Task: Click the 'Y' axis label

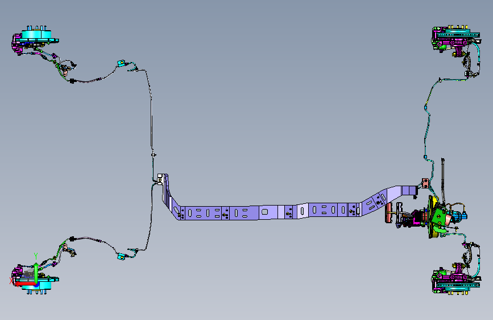Action: point(36,256)
